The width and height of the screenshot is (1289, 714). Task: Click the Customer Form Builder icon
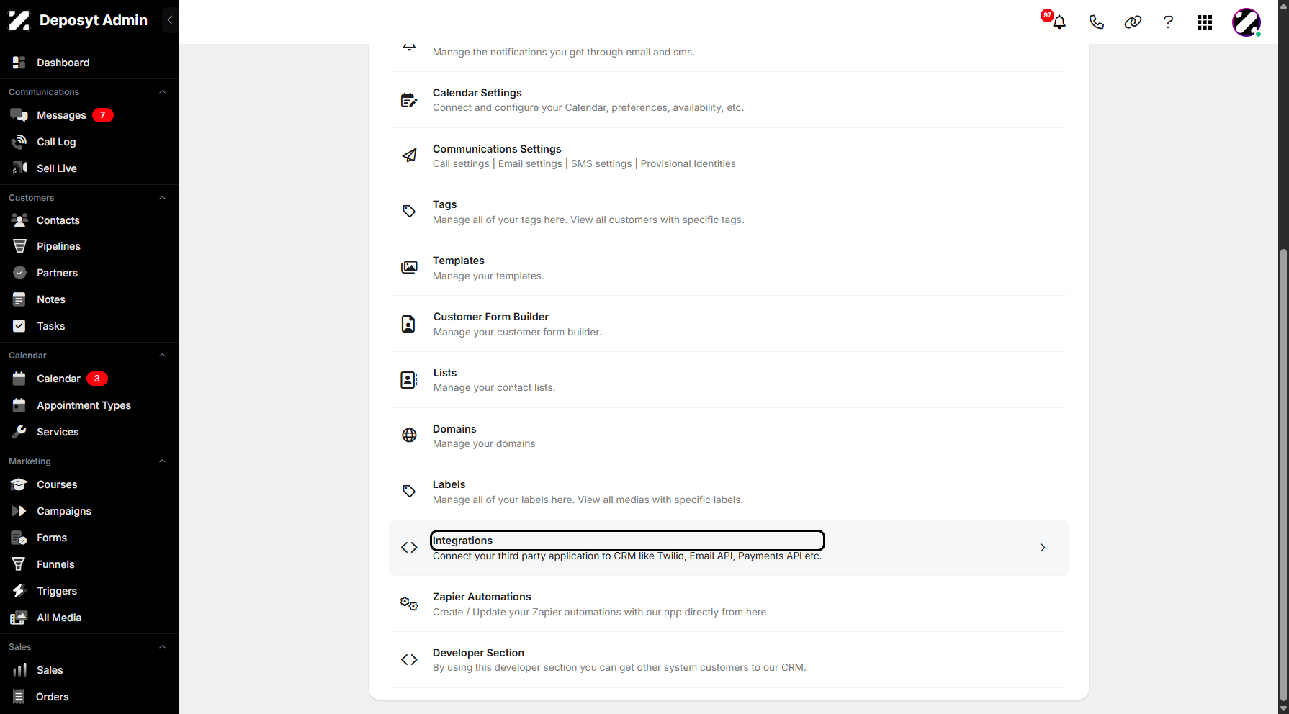[x=408, y=324]
